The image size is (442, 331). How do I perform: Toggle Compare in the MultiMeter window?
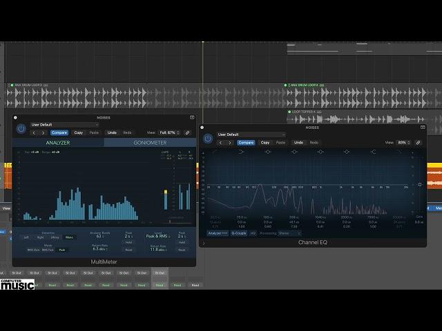point(59,132)
